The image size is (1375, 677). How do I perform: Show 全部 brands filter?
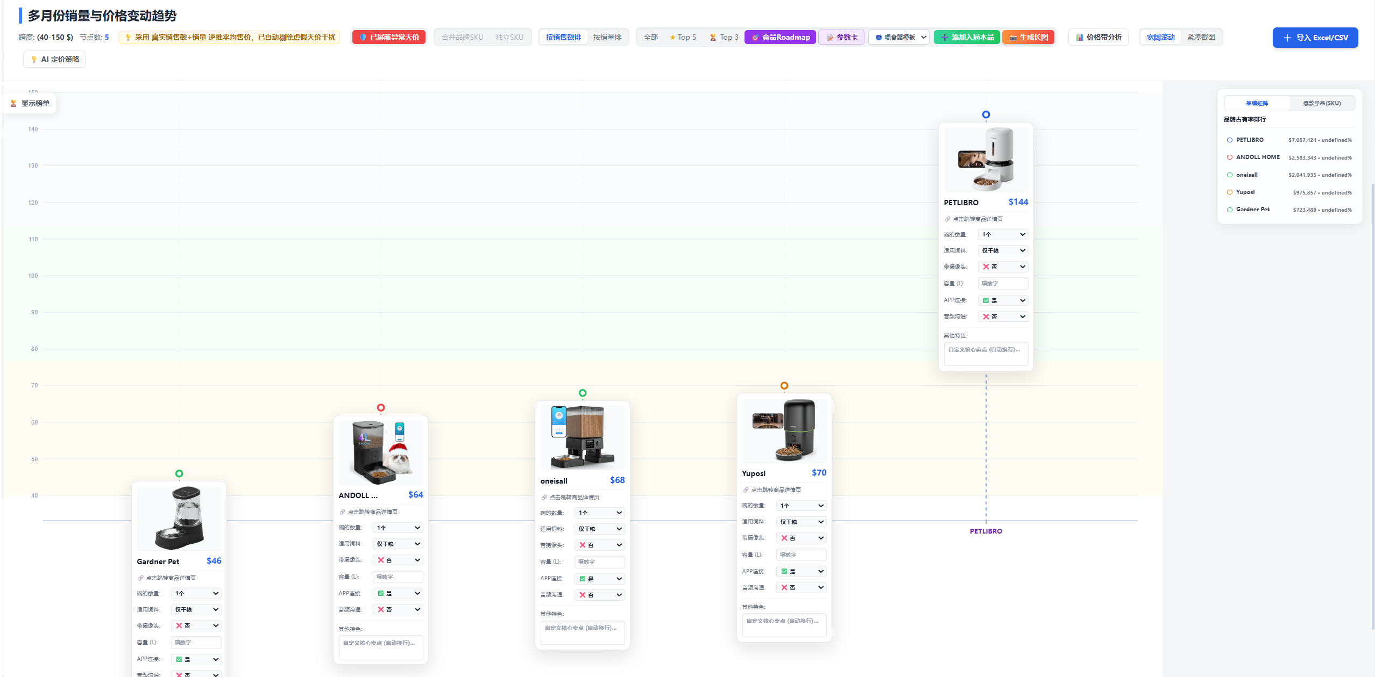[x=650, y=37]
